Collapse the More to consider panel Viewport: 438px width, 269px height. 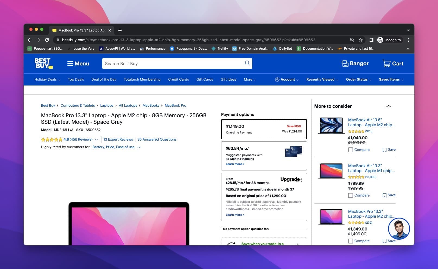(388, 106)
